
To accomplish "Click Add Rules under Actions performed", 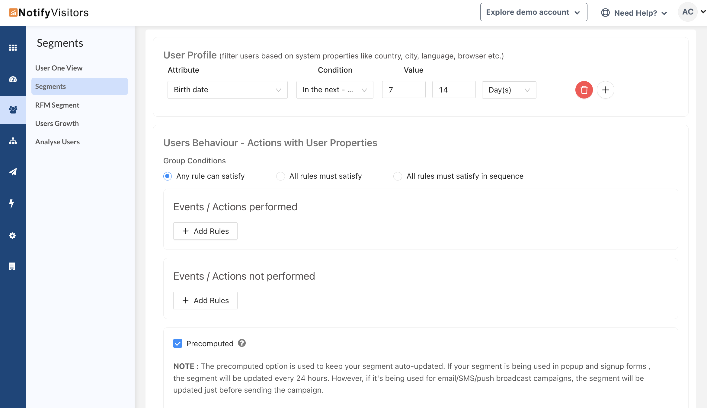I will coord(205,231).
